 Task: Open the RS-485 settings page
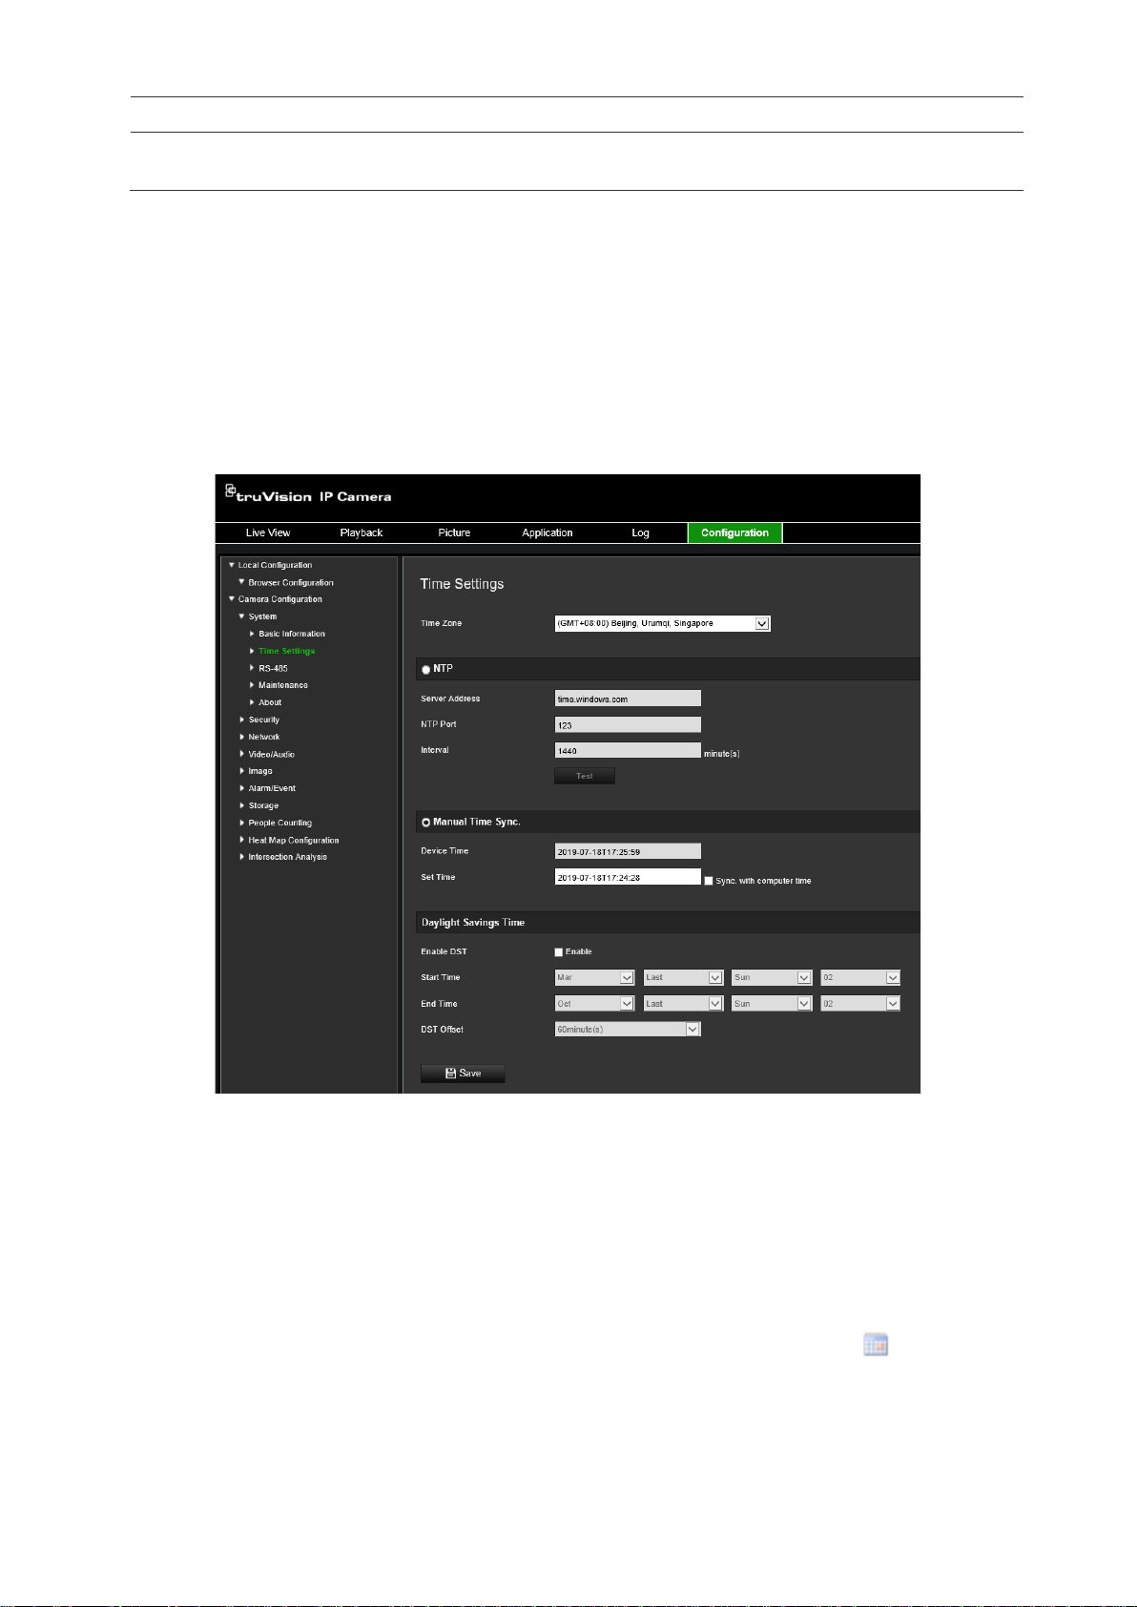(273, 668)
